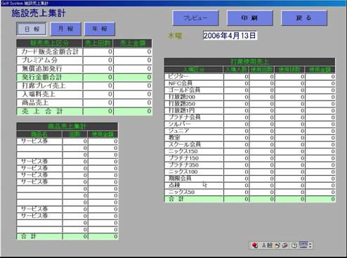The height and width of the screenshot is (258, 347).
Task: Select the 売上合計 total row
Action: pos(84,111)
